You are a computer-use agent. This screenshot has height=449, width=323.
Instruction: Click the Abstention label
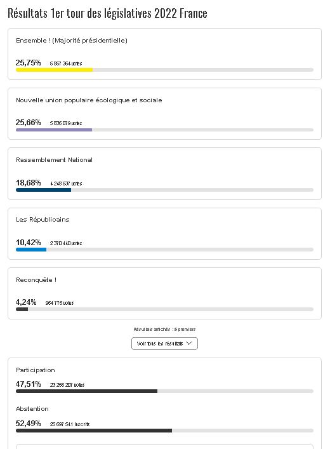[x=32, y=408]
